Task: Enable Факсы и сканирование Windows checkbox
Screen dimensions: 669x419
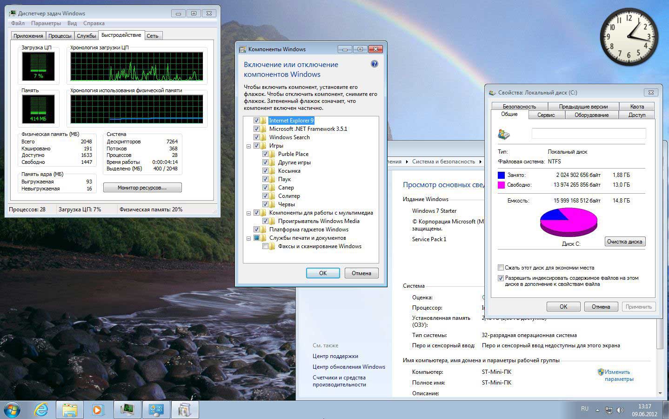Action: tap(265, 246)
